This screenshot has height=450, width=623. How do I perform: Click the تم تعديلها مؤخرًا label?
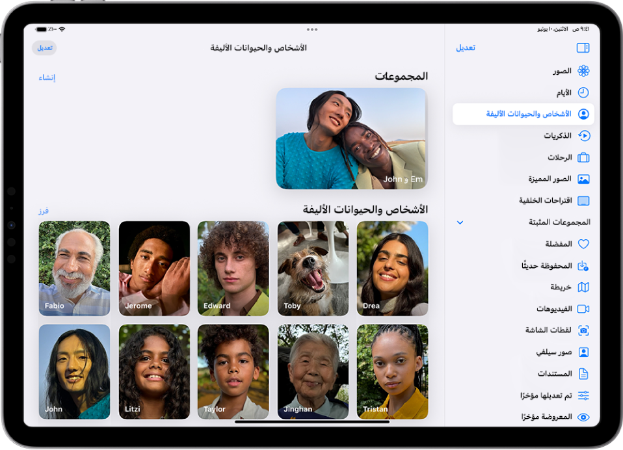coord(546,395)
